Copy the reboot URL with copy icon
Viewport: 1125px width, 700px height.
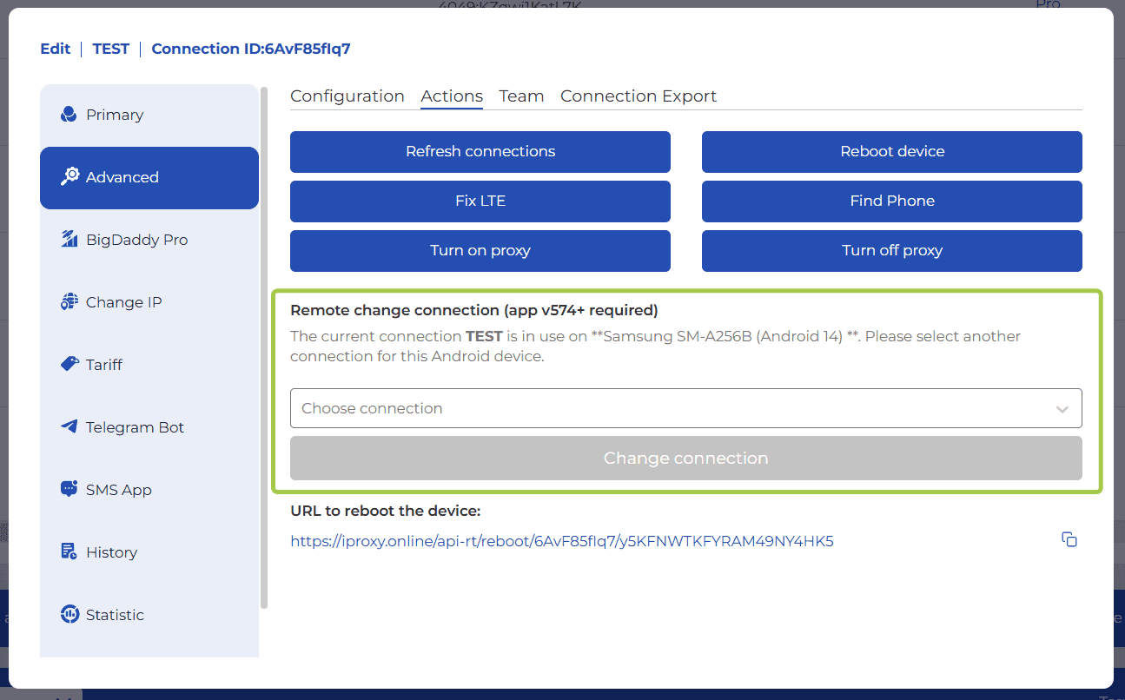[1069, 540]
